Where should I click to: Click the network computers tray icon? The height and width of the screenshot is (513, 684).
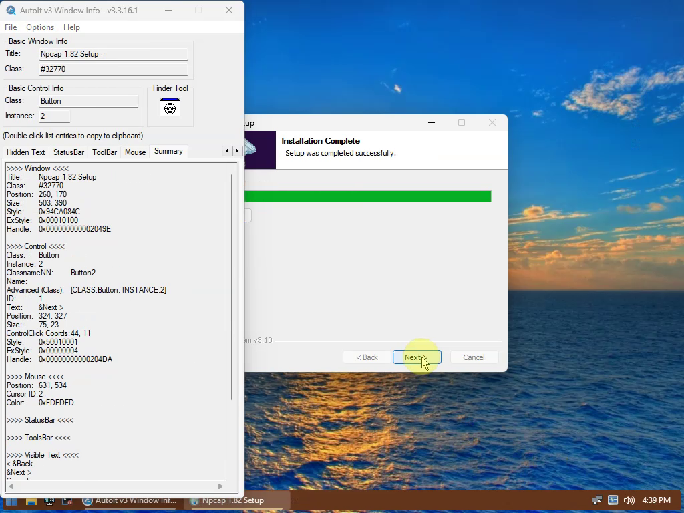(x=596, y=500)
